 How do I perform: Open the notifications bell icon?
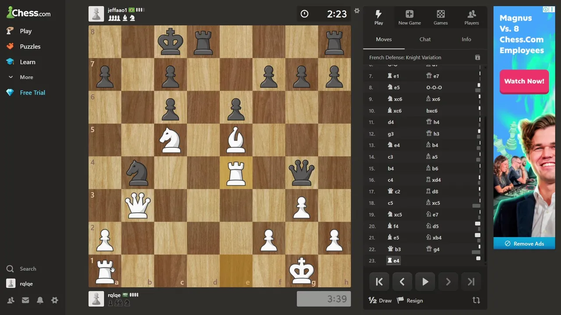pyautogui.click(x=40, y=300)
